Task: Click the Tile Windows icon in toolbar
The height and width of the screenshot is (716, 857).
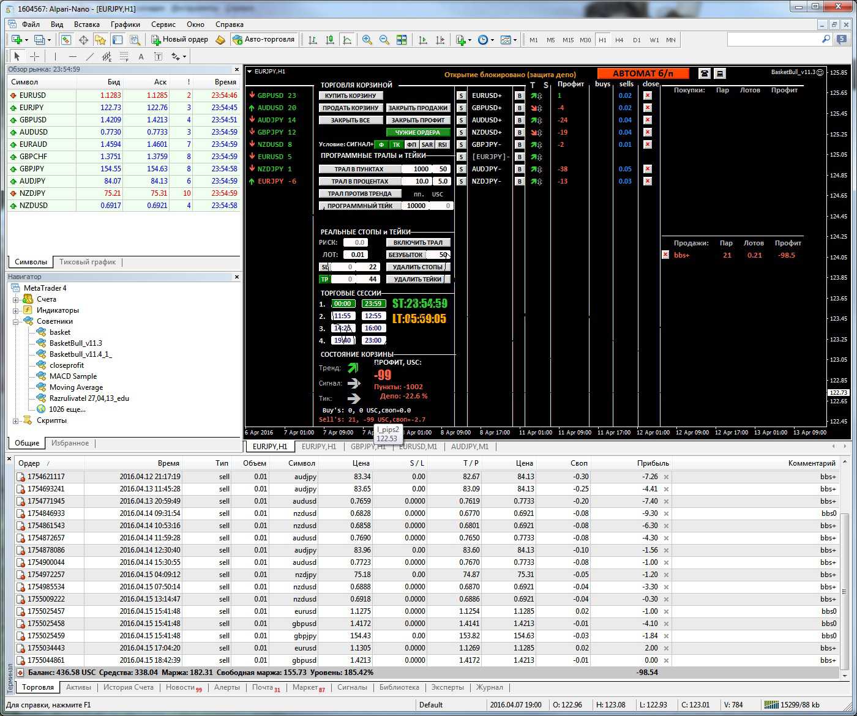Action: tap(402, 40)
